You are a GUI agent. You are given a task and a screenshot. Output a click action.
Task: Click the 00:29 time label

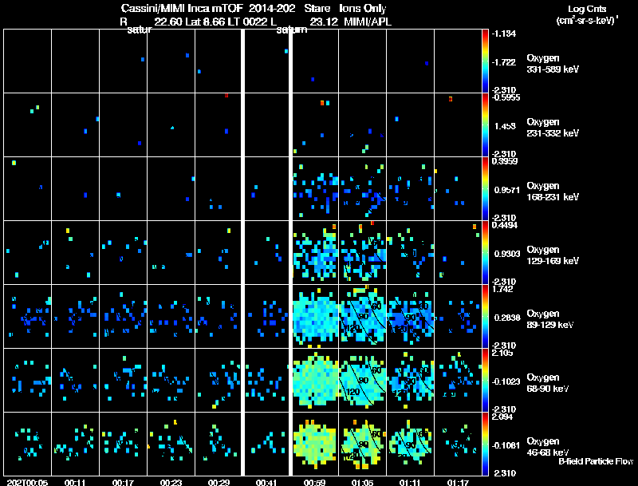(x=219, y=482)
